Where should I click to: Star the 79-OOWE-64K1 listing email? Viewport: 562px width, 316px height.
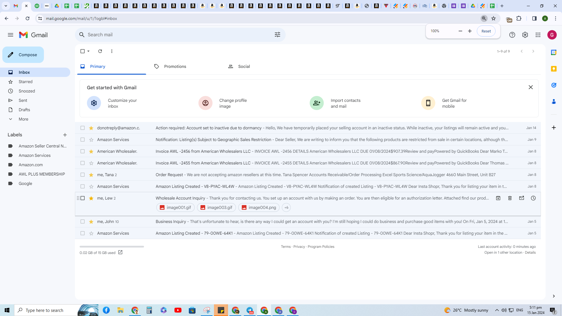pos(91,233)
